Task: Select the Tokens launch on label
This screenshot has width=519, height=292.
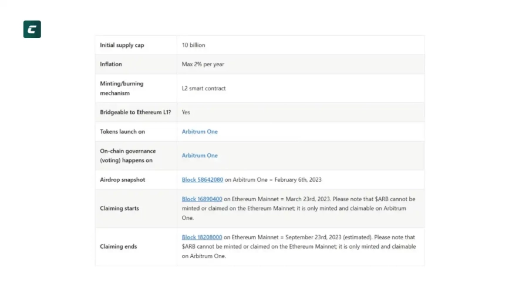Action: [x=122, y=132]
